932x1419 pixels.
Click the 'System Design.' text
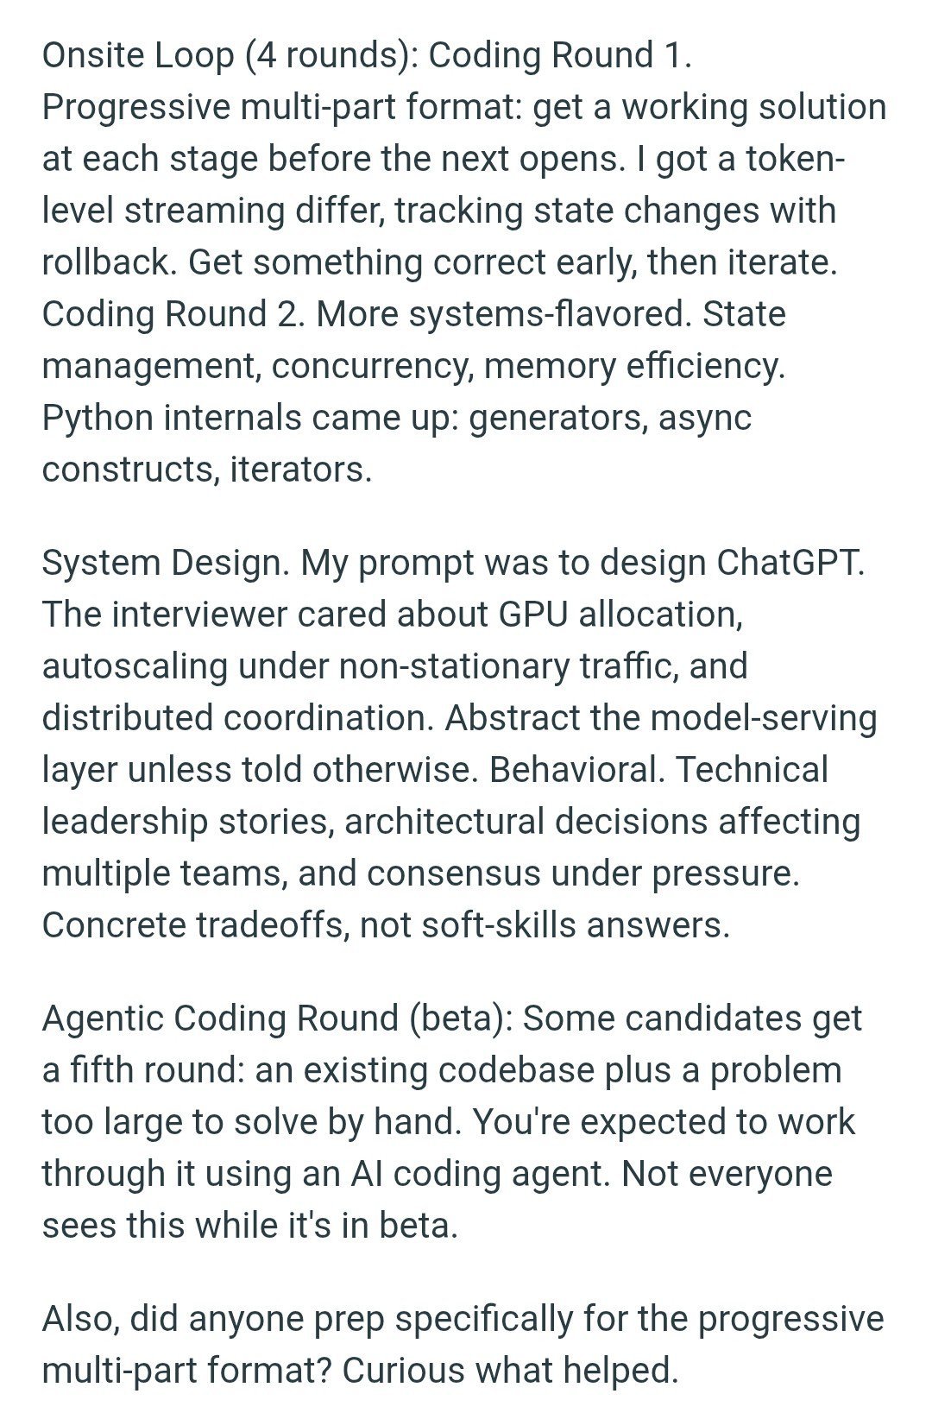[166, 563]
